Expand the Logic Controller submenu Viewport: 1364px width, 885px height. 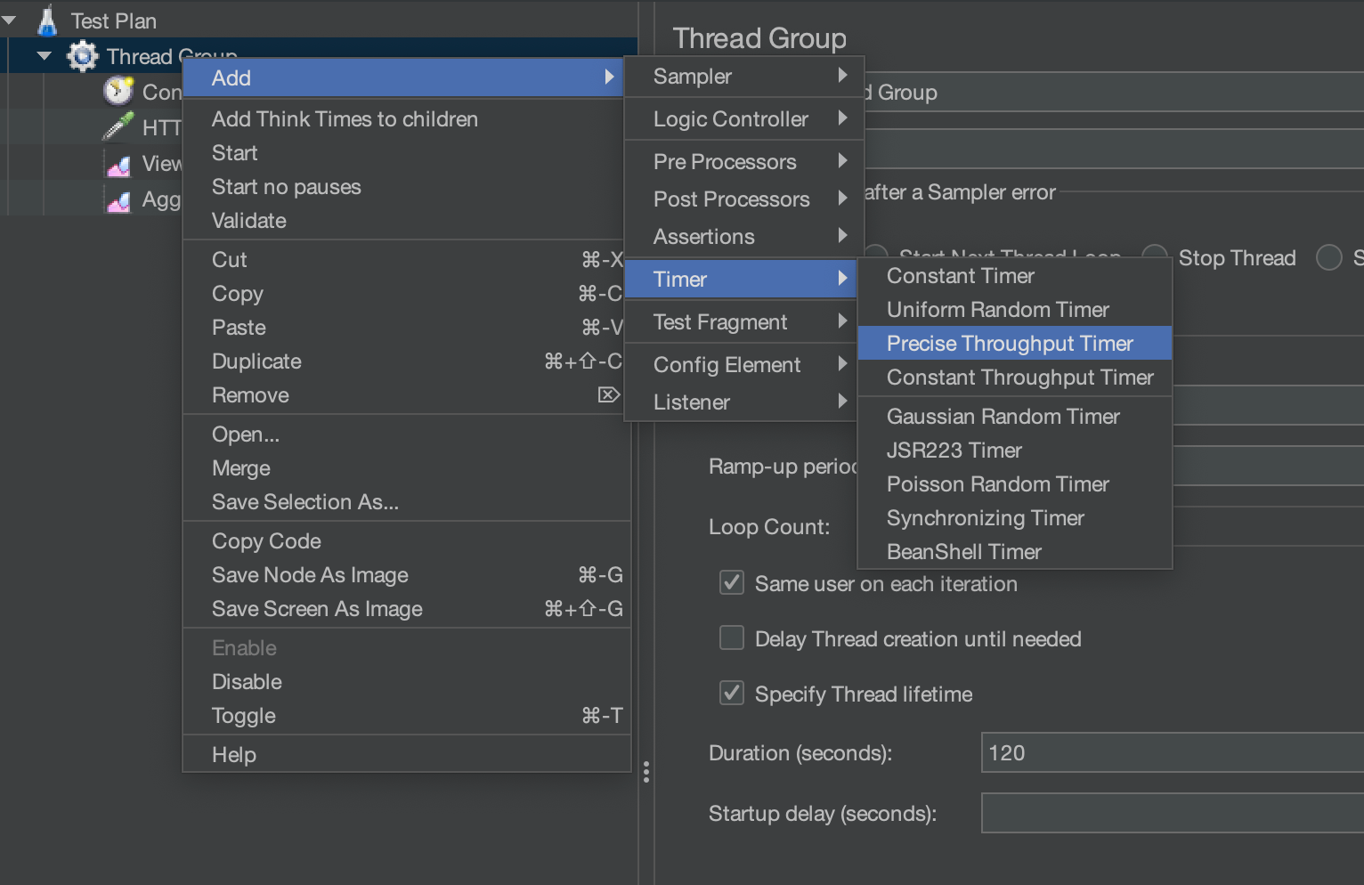pos(744,119)
